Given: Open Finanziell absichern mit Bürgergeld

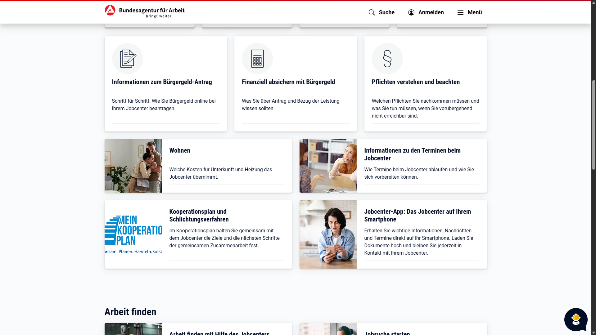Looking at the screenshot, I should (x=288, y=82).
